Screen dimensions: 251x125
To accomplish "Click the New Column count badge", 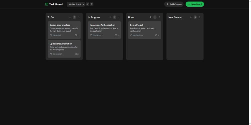I will pyautogui.click(x=195, y=17).
